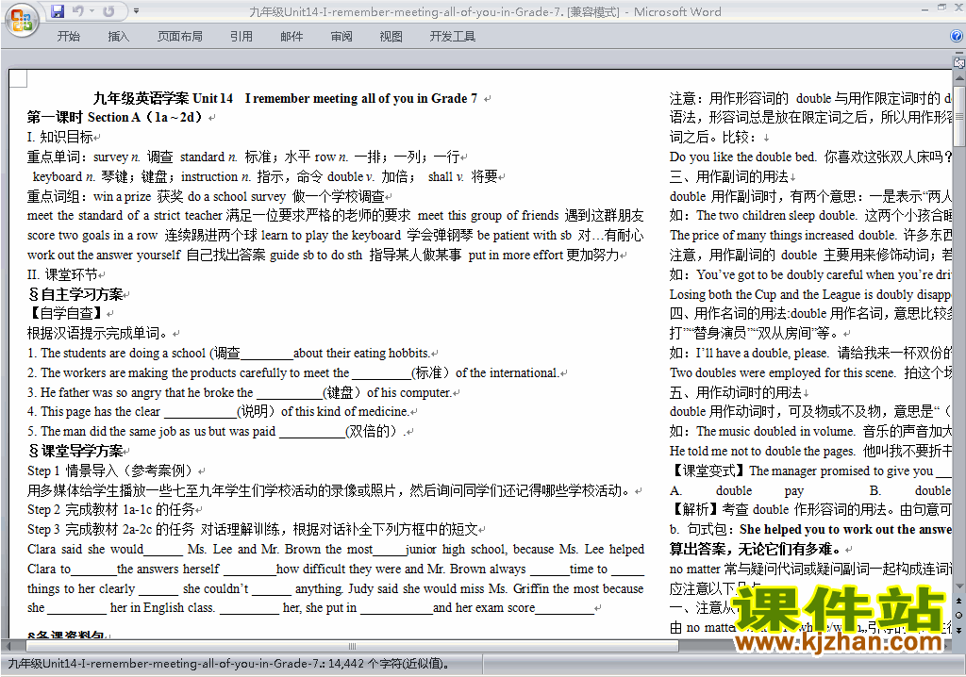966x677 pixels.
Task: Click the document title in the title bar
Action: click(x=485, y=11)
